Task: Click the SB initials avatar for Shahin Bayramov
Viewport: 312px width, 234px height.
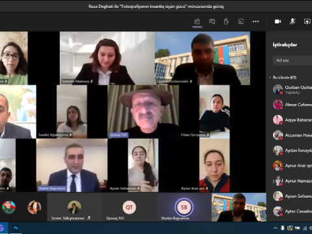Action: (184, 207)
